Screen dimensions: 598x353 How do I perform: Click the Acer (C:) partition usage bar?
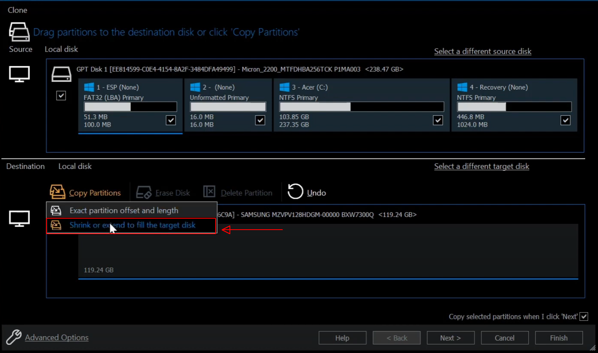pyautogui.click(x=362, y=107)
